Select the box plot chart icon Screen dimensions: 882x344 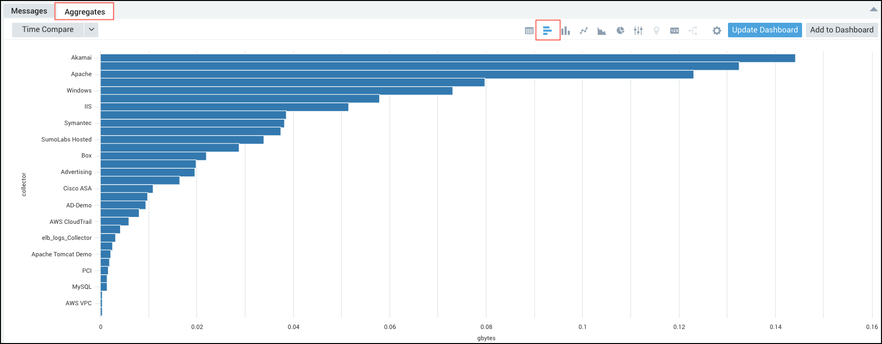638,31
